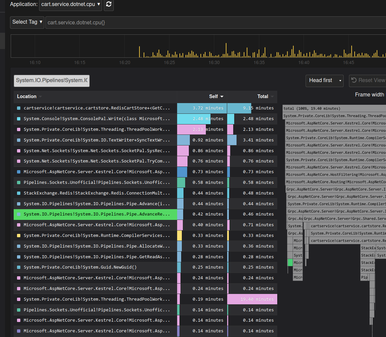Screen dimensions: 386x337
Task: Open the Head first view dropdown
Action: [325, 80]
